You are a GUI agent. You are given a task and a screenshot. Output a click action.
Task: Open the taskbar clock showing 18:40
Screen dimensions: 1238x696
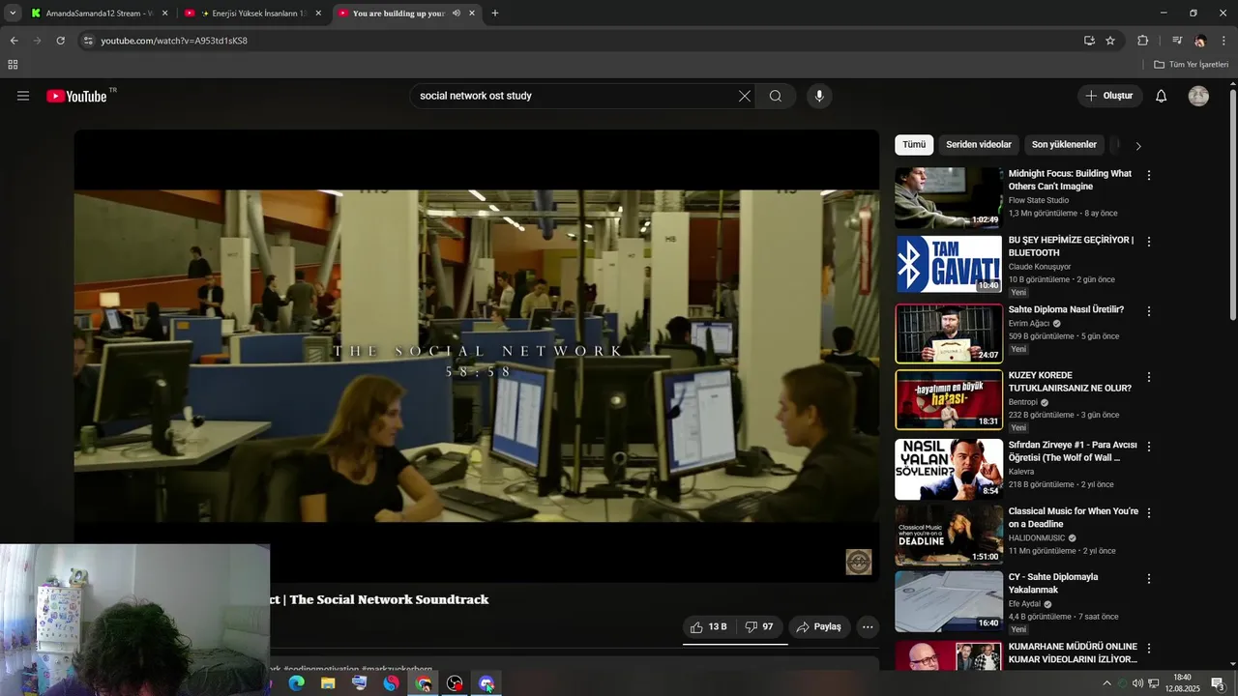[x=1182, y=683]
